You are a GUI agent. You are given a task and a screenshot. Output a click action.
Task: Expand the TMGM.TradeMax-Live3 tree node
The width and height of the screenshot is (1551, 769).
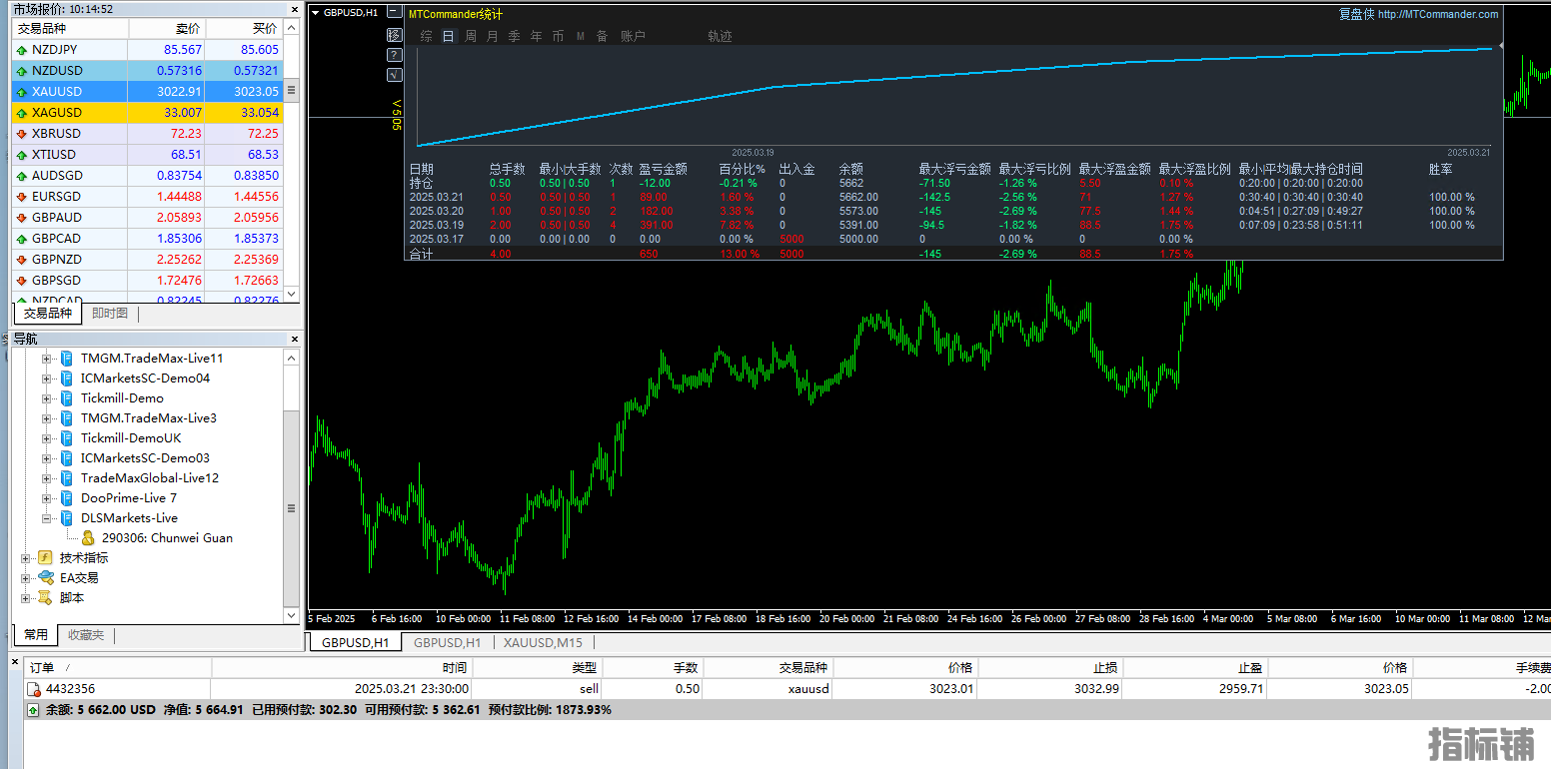point(46,417)
